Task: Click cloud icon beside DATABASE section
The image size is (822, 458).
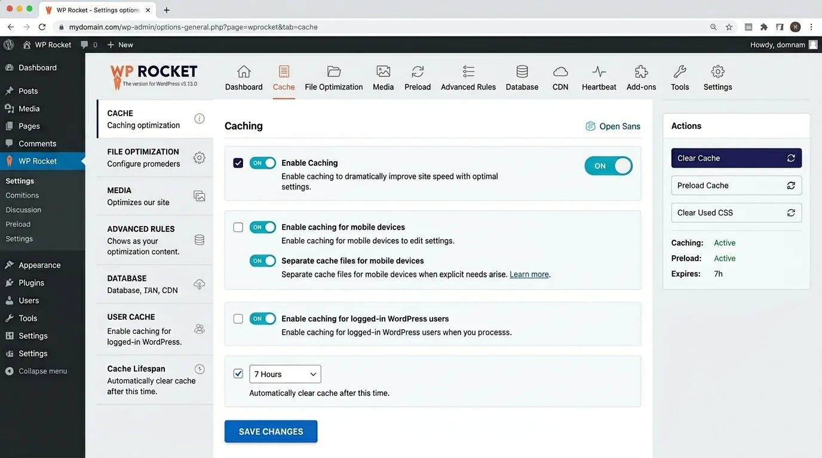Action: [x=200, y=284]
